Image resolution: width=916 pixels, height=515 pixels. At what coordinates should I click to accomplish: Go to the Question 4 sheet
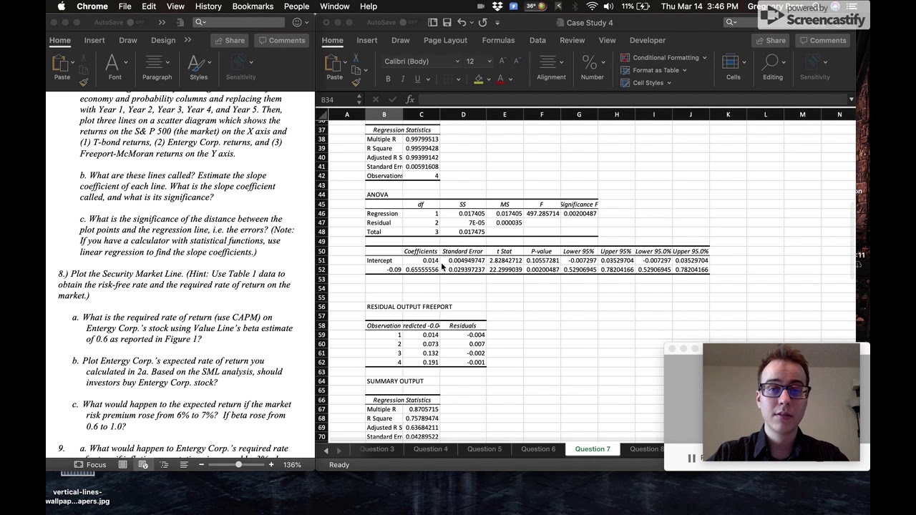pyautogui.click(x=431, y=449)
